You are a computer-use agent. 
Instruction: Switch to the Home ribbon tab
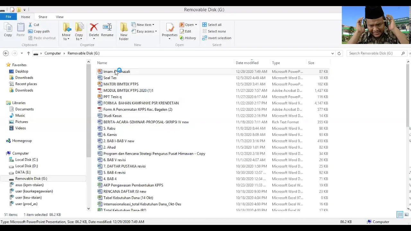point(25,17)
